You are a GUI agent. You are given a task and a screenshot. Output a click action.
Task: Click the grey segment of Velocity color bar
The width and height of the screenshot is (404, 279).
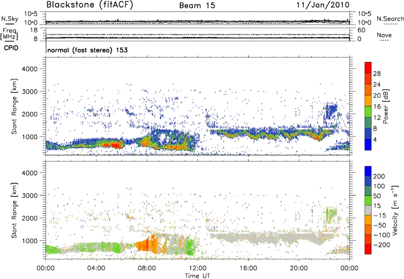(368, 210)
